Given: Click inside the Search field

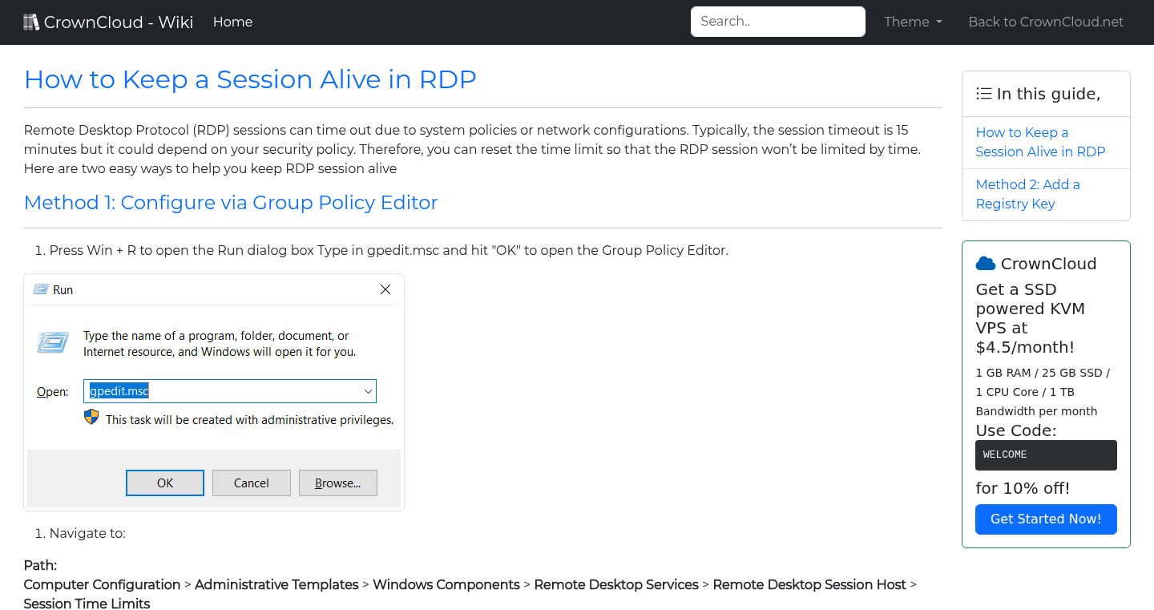Looking at the screenshot, I should point(777,21).
